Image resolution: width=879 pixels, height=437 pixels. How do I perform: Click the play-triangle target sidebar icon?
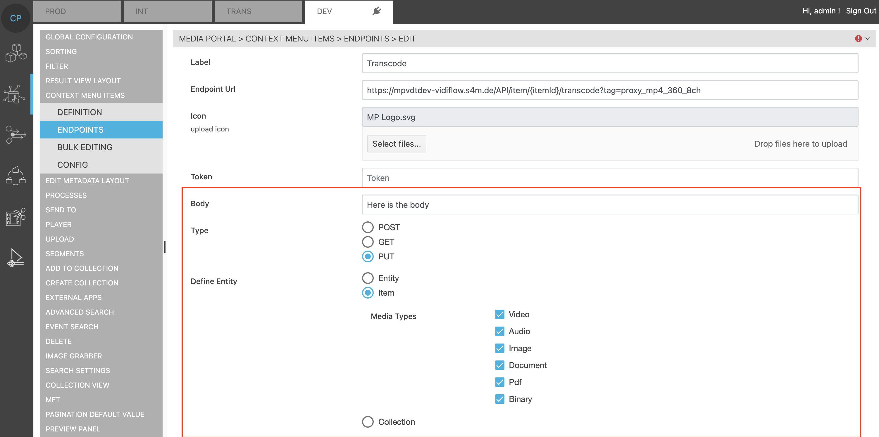[x=16, y=257]
